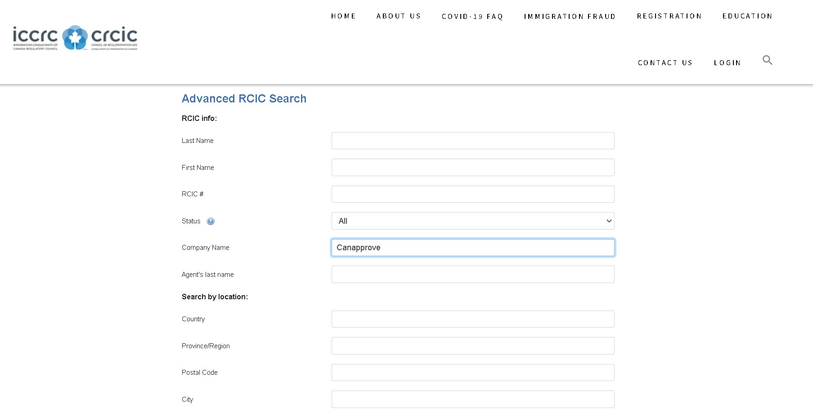Click CONTACT US in the navigation
The height and width of the screenshot is (417, 813).
[665, 62]
